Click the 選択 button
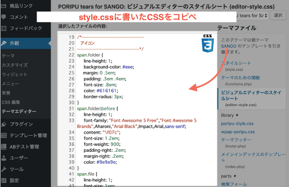289x187 pixels. tap(278, 15)
